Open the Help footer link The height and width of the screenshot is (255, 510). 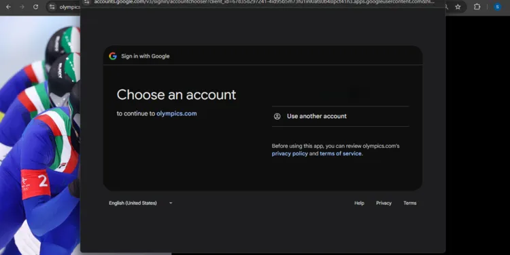359,203
